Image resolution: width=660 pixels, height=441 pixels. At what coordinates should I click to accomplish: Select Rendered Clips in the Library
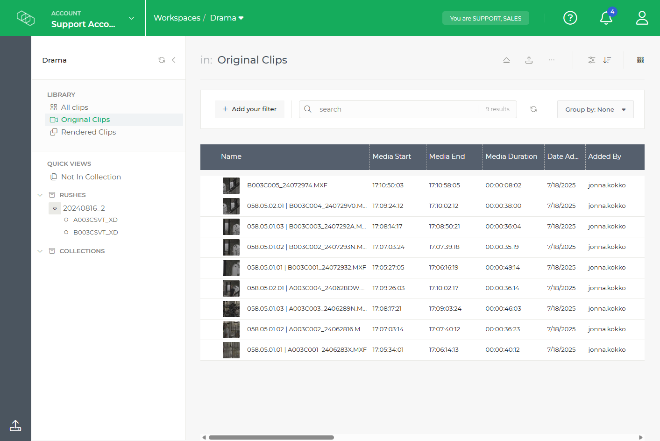[x=88, y=132]
